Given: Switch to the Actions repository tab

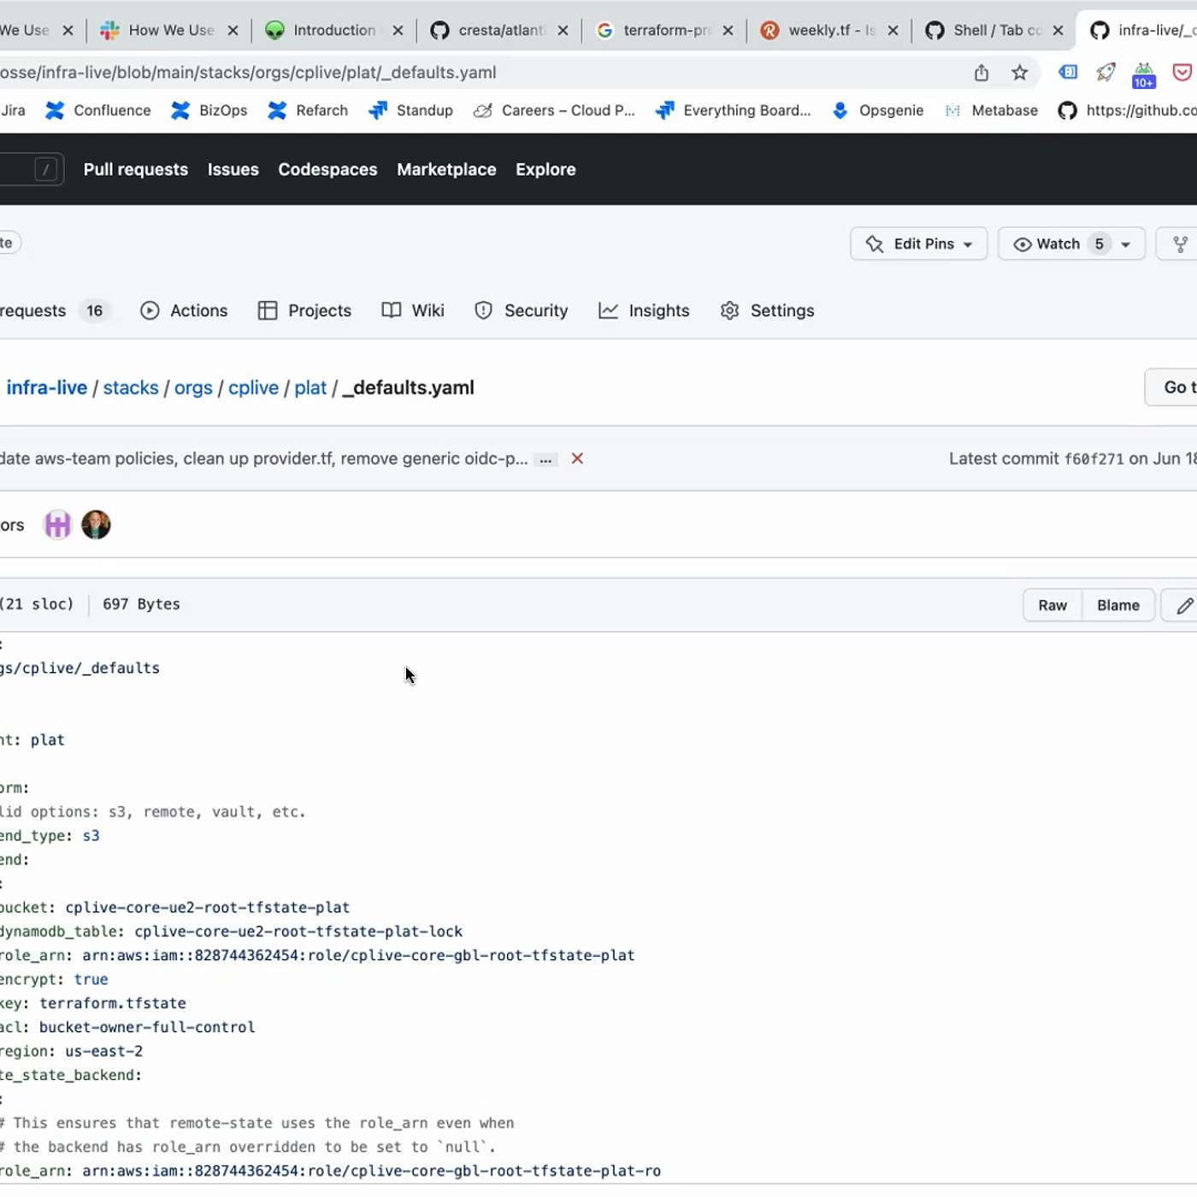Looking at the screenshot, I should tap(184, 311).
